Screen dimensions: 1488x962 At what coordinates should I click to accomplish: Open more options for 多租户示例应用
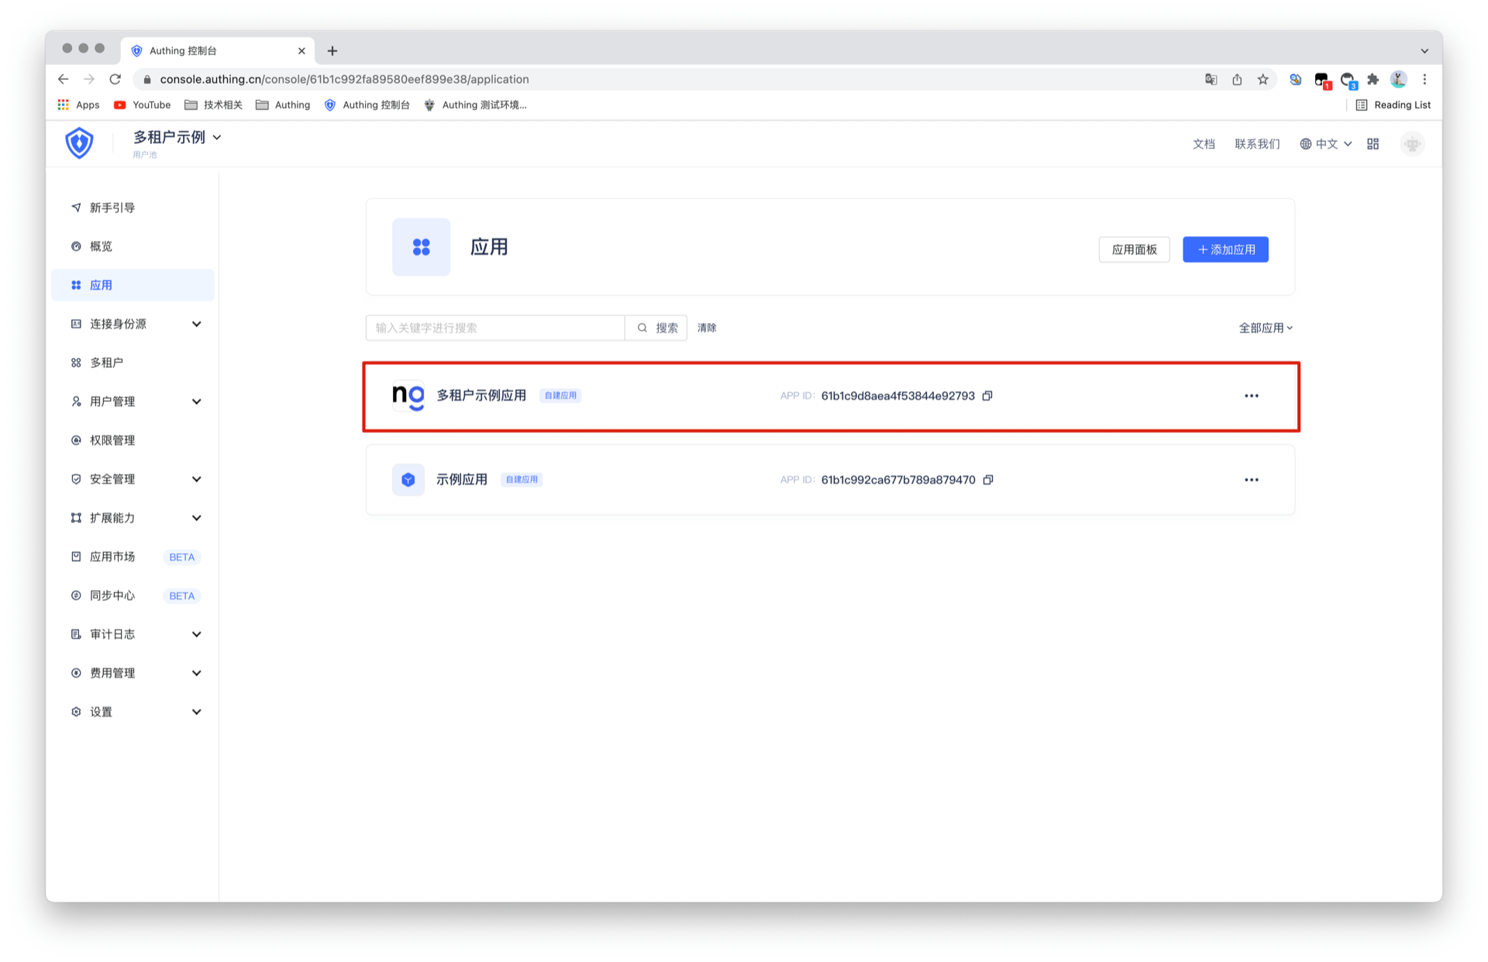click(x=1251, y=396)
